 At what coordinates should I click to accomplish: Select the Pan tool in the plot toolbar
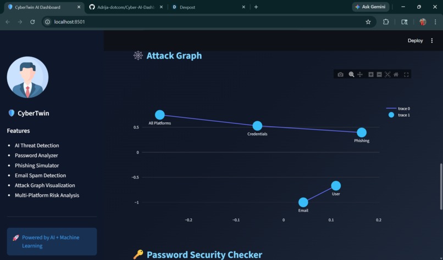pos(360,75)
